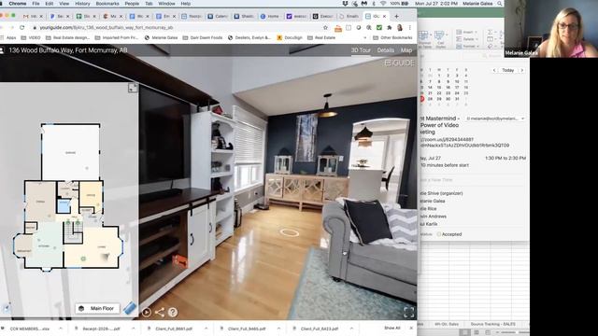Viewport: 598px width, 336px height.
Task: Open the Window menu
Action: 166,4
